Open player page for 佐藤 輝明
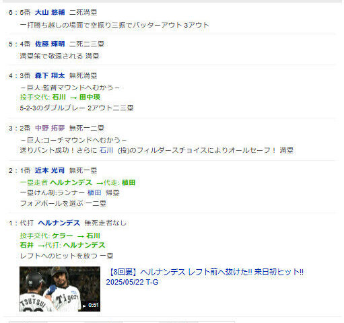The width and height of the screenshot is (344, 323). [x=50, y=44]
